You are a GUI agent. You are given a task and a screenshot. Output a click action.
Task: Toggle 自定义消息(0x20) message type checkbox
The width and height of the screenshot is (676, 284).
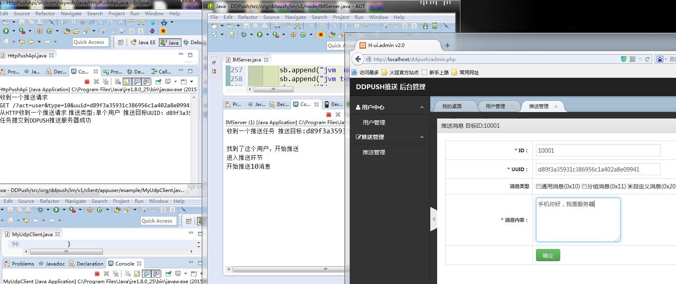click(x=630, y=186)
